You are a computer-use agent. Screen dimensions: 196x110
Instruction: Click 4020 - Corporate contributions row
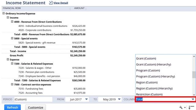point(35,30)
